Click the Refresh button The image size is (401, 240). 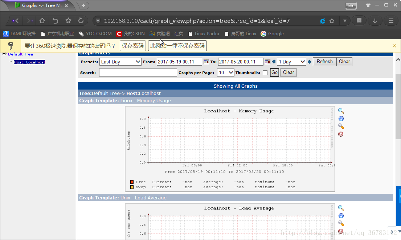click(x=324, y=62)
